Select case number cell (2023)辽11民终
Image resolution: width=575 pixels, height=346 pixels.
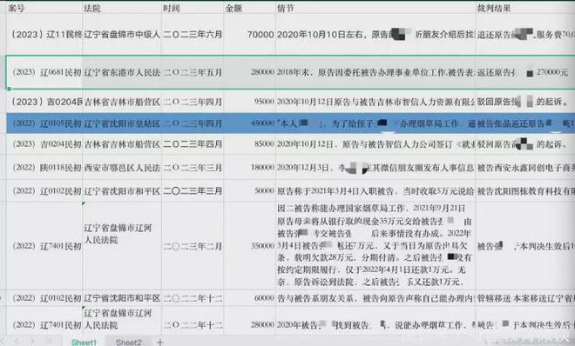pyautogui.click(x=44, y=35)
